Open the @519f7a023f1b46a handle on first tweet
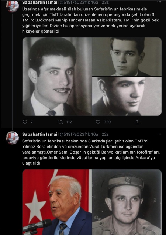Image resolution: width=166 pixels, height=235 pixels. [79, 2]
